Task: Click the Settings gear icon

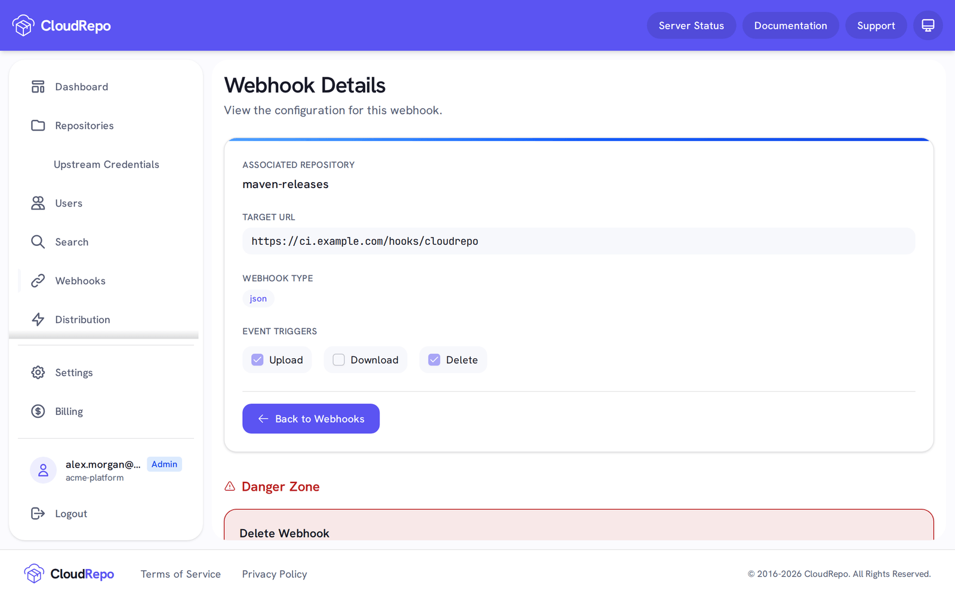Action: 38,373
